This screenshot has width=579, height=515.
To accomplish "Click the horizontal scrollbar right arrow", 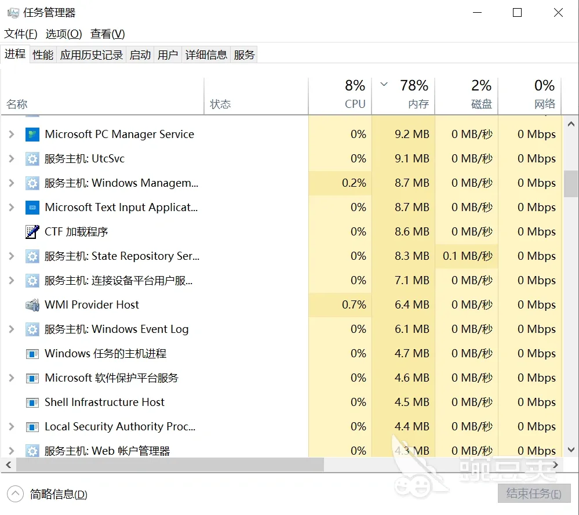I will coord(555,465).
